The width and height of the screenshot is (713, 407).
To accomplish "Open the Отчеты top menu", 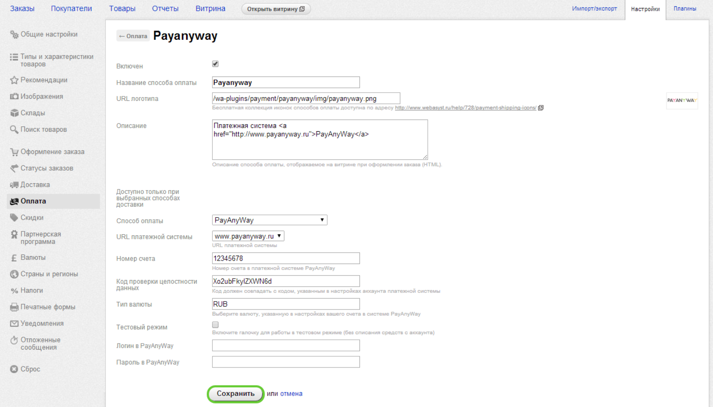I will pyautogui.click(x=165, y=8).
